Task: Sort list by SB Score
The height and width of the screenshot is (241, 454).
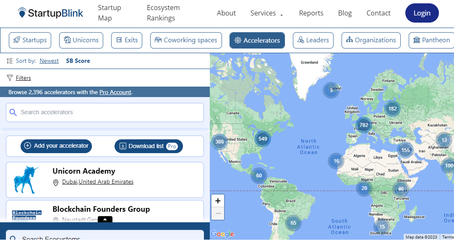Action: tap(78, 61)
